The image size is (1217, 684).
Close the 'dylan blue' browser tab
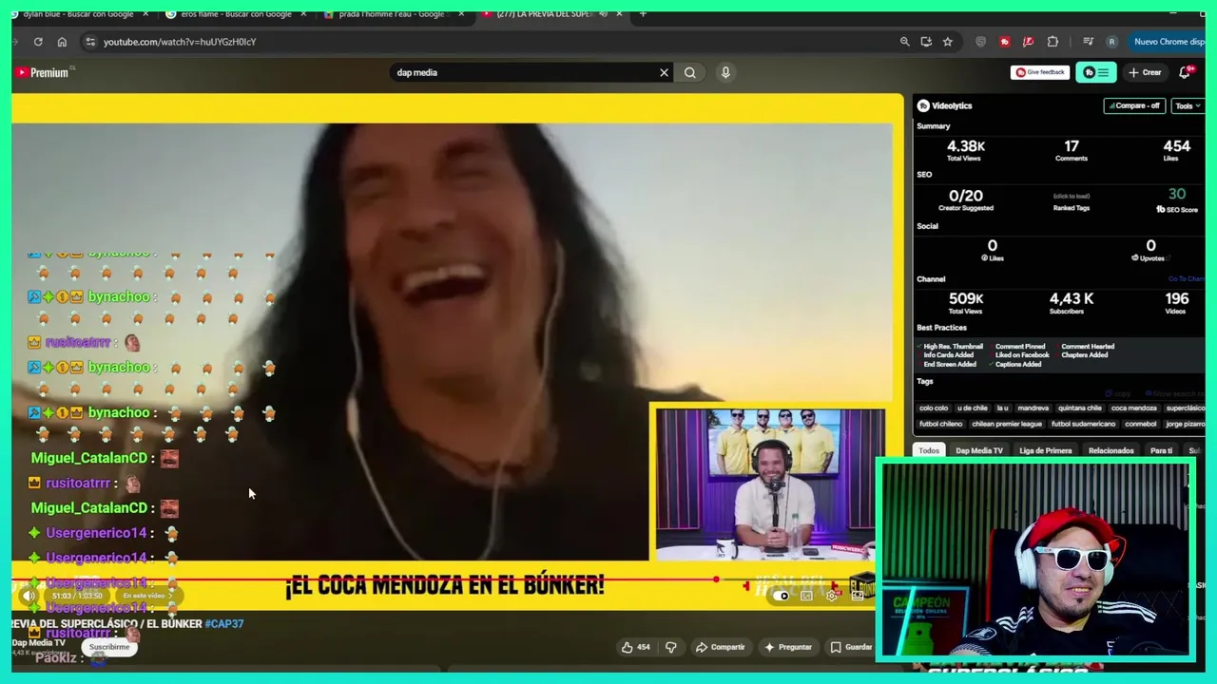click(x=145, y=14)
